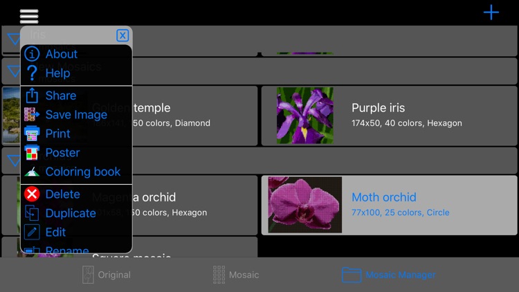Switch to the Mosaic tab
519x292 pixels.
point(236,275)
